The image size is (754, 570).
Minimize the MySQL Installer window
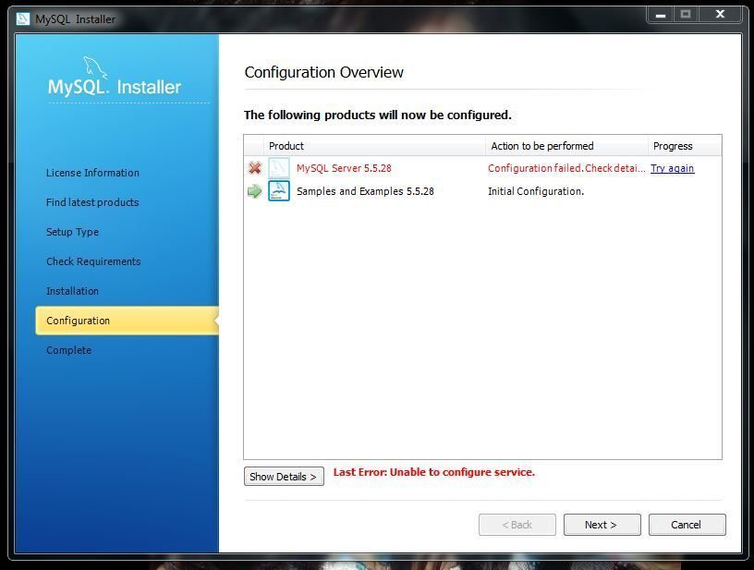[x=661, y=15]
